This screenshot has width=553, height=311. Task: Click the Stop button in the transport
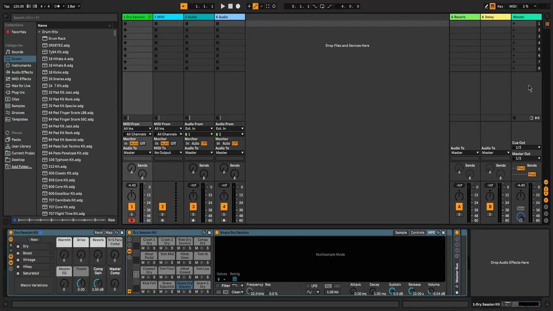coord(230,6)
